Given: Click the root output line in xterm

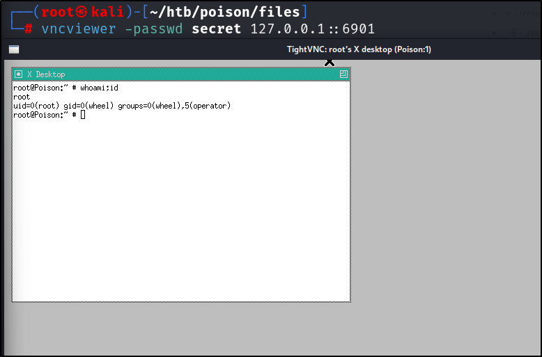Looking at the screenshot, I should coord(22,97).
